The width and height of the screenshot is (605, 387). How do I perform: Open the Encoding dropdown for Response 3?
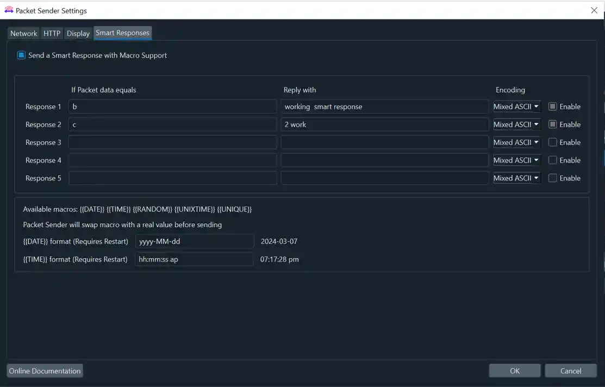coord(516,142)
